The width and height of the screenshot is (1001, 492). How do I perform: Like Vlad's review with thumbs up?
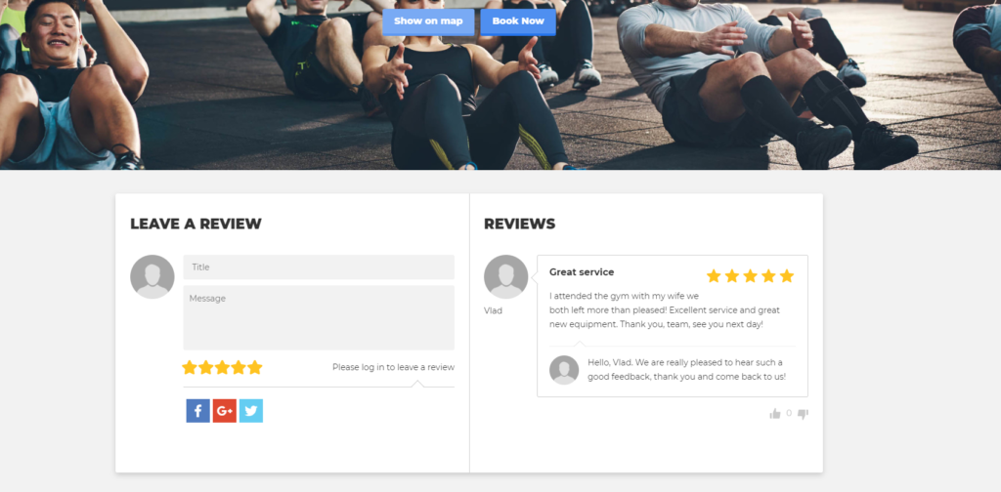pyautogui.click(x=775, y=414)
